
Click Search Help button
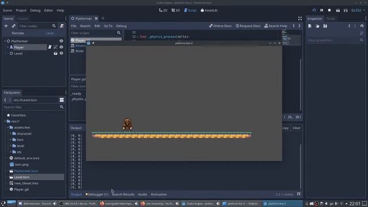(276, 26)
